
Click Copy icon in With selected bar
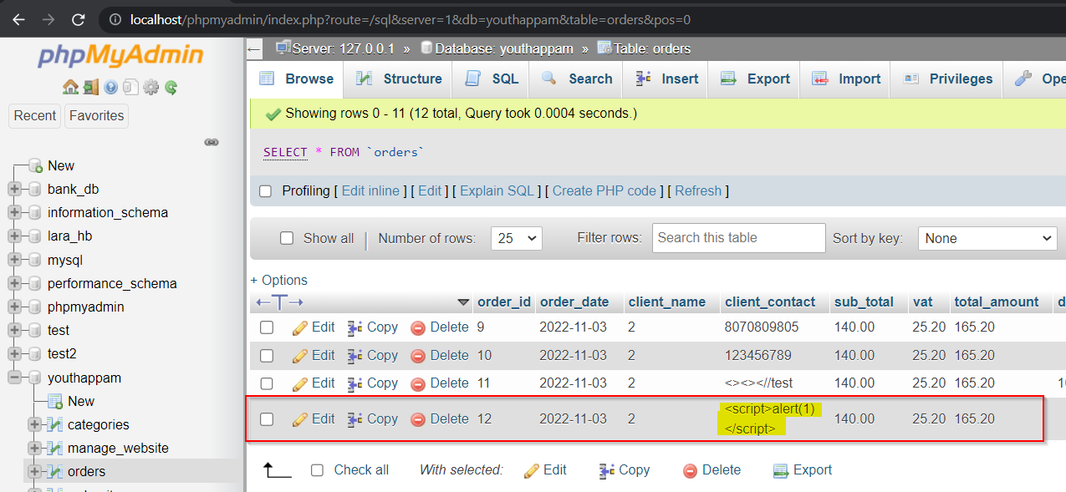coord(607,470)
